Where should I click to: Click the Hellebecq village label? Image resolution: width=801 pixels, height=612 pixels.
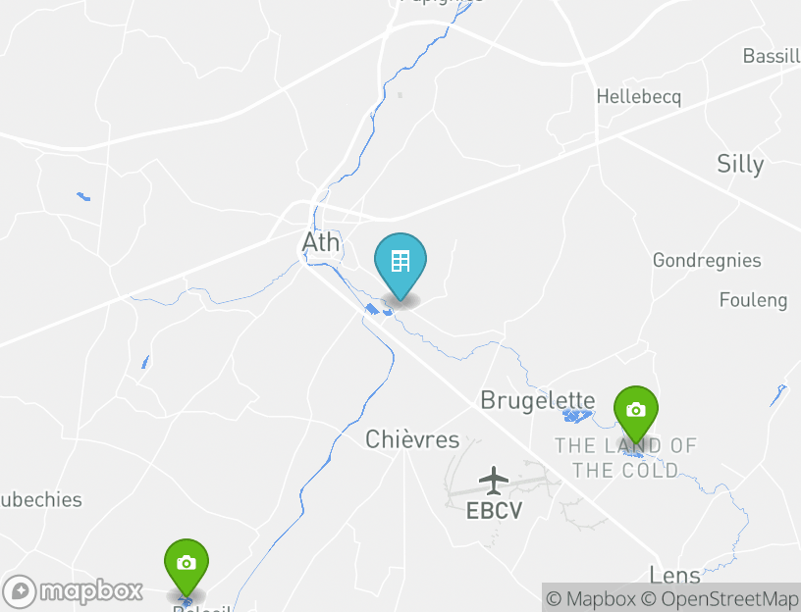639,96
